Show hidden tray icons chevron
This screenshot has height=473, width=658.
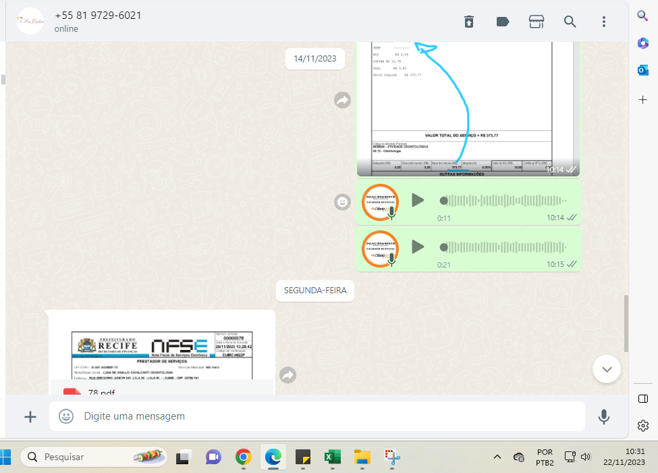point(497,457)
